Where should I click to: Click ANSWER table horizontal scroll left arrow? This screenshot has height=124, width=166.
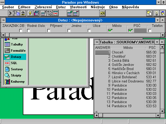[97, 115]
